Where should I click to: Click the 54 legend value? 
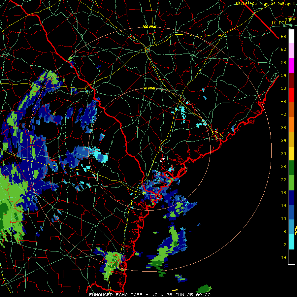tap(283, 75)
